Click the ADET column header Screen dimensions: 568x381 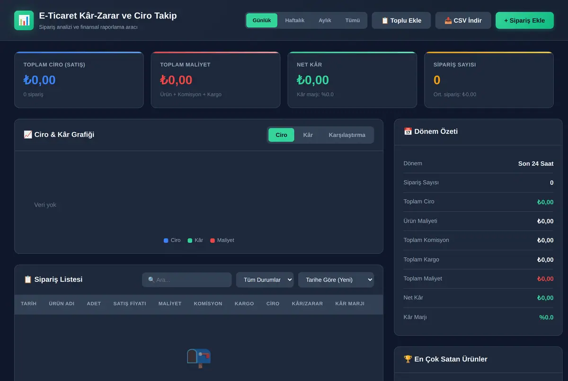94,303
